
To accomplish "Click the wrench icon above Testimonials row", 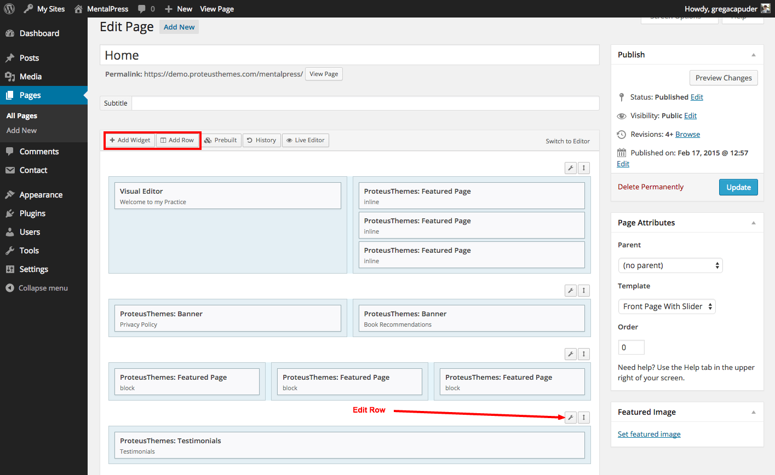I will pyautogui.click(x=570, y=418).
